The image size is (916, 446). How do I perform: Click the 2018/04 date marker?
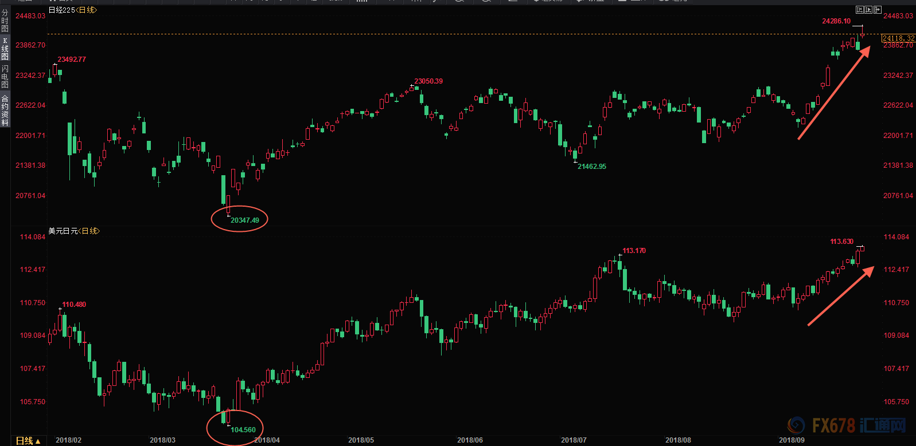[x=267, y=440]
